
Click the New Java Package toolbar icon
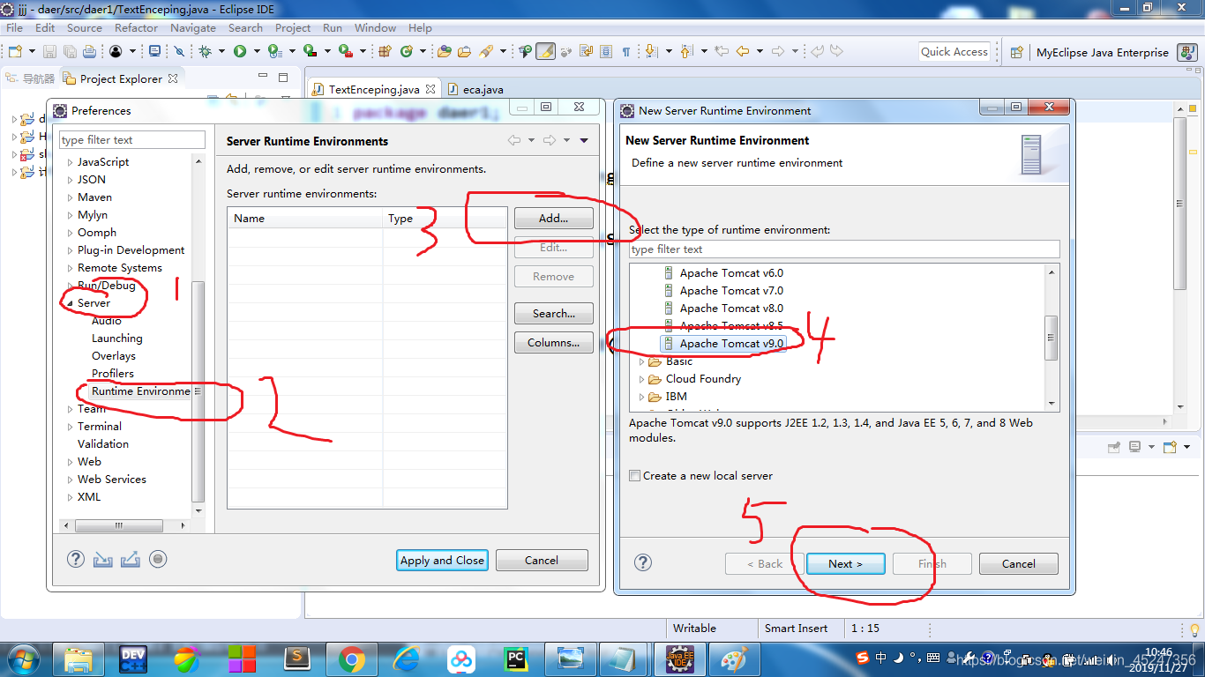(385, 52)
